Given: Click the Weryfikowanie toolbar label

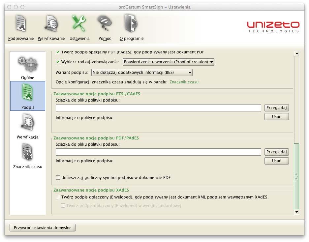Looking at the screenshot, I should point(51,39).
